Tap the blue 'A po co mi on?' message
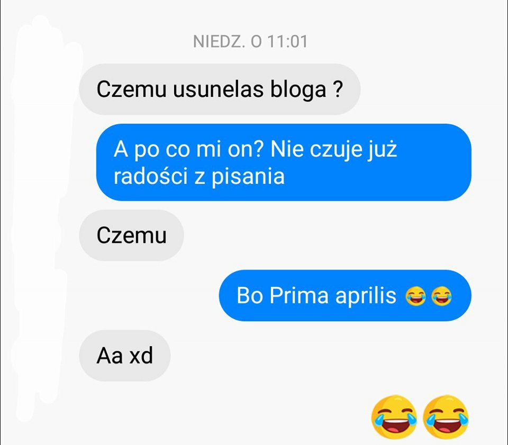 (284, 162)
